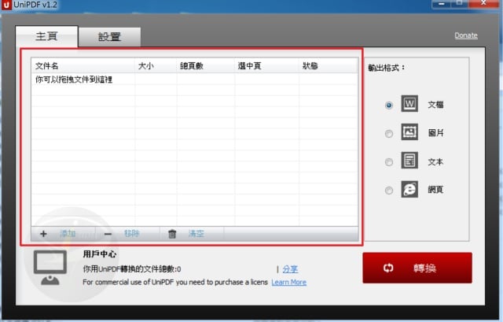This screenshot has height=322, width=503.
Task: Click the 分享 share link
Action: [290, 268]
